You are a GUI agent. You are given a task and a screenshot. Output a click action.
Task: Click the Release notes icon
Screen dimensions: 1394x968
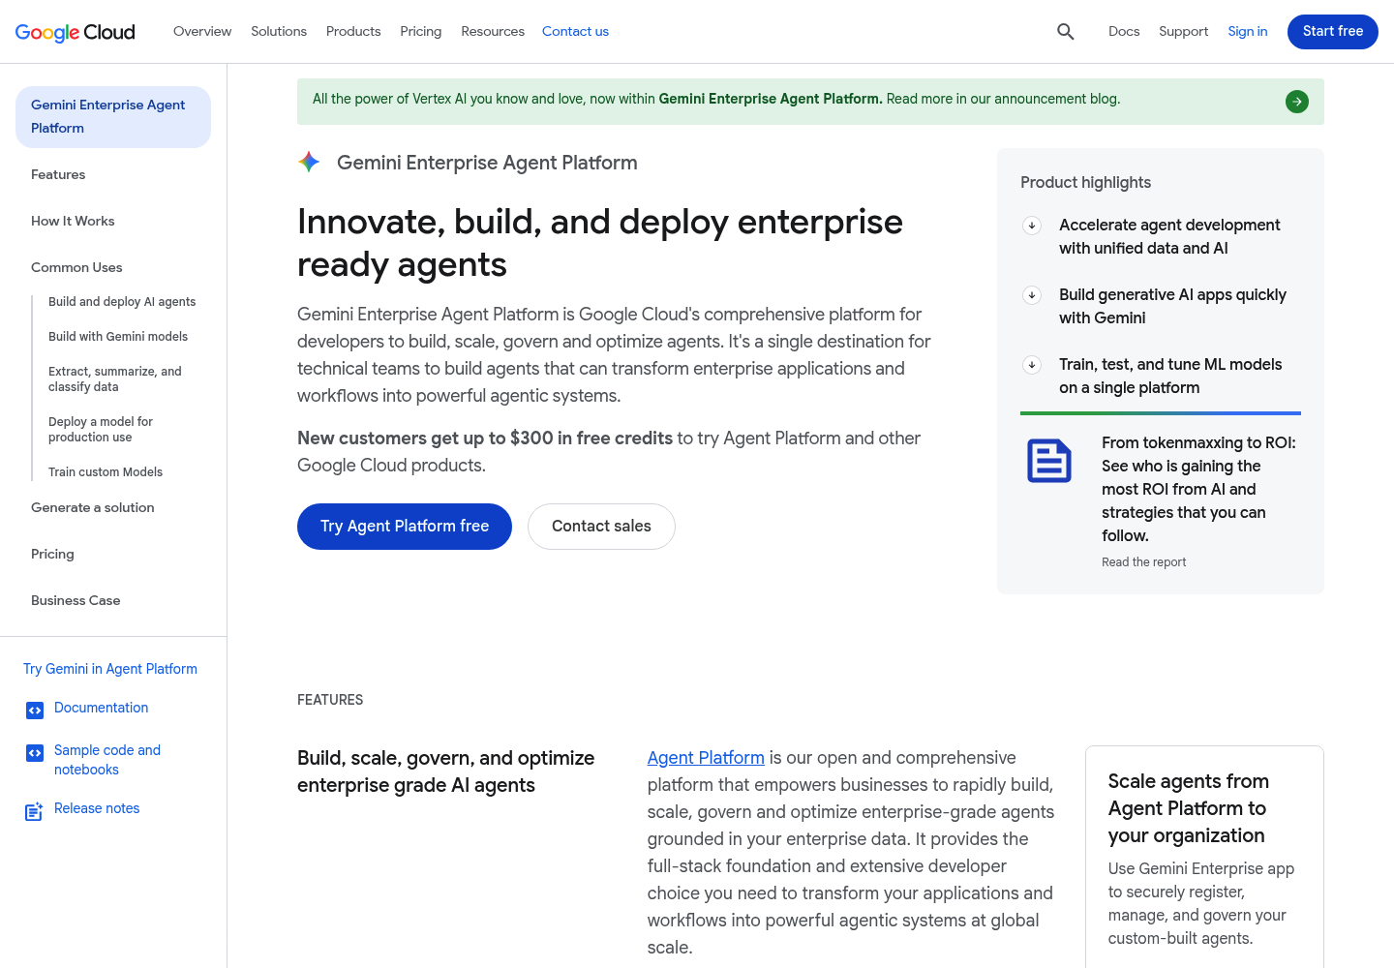coord(34,812)
